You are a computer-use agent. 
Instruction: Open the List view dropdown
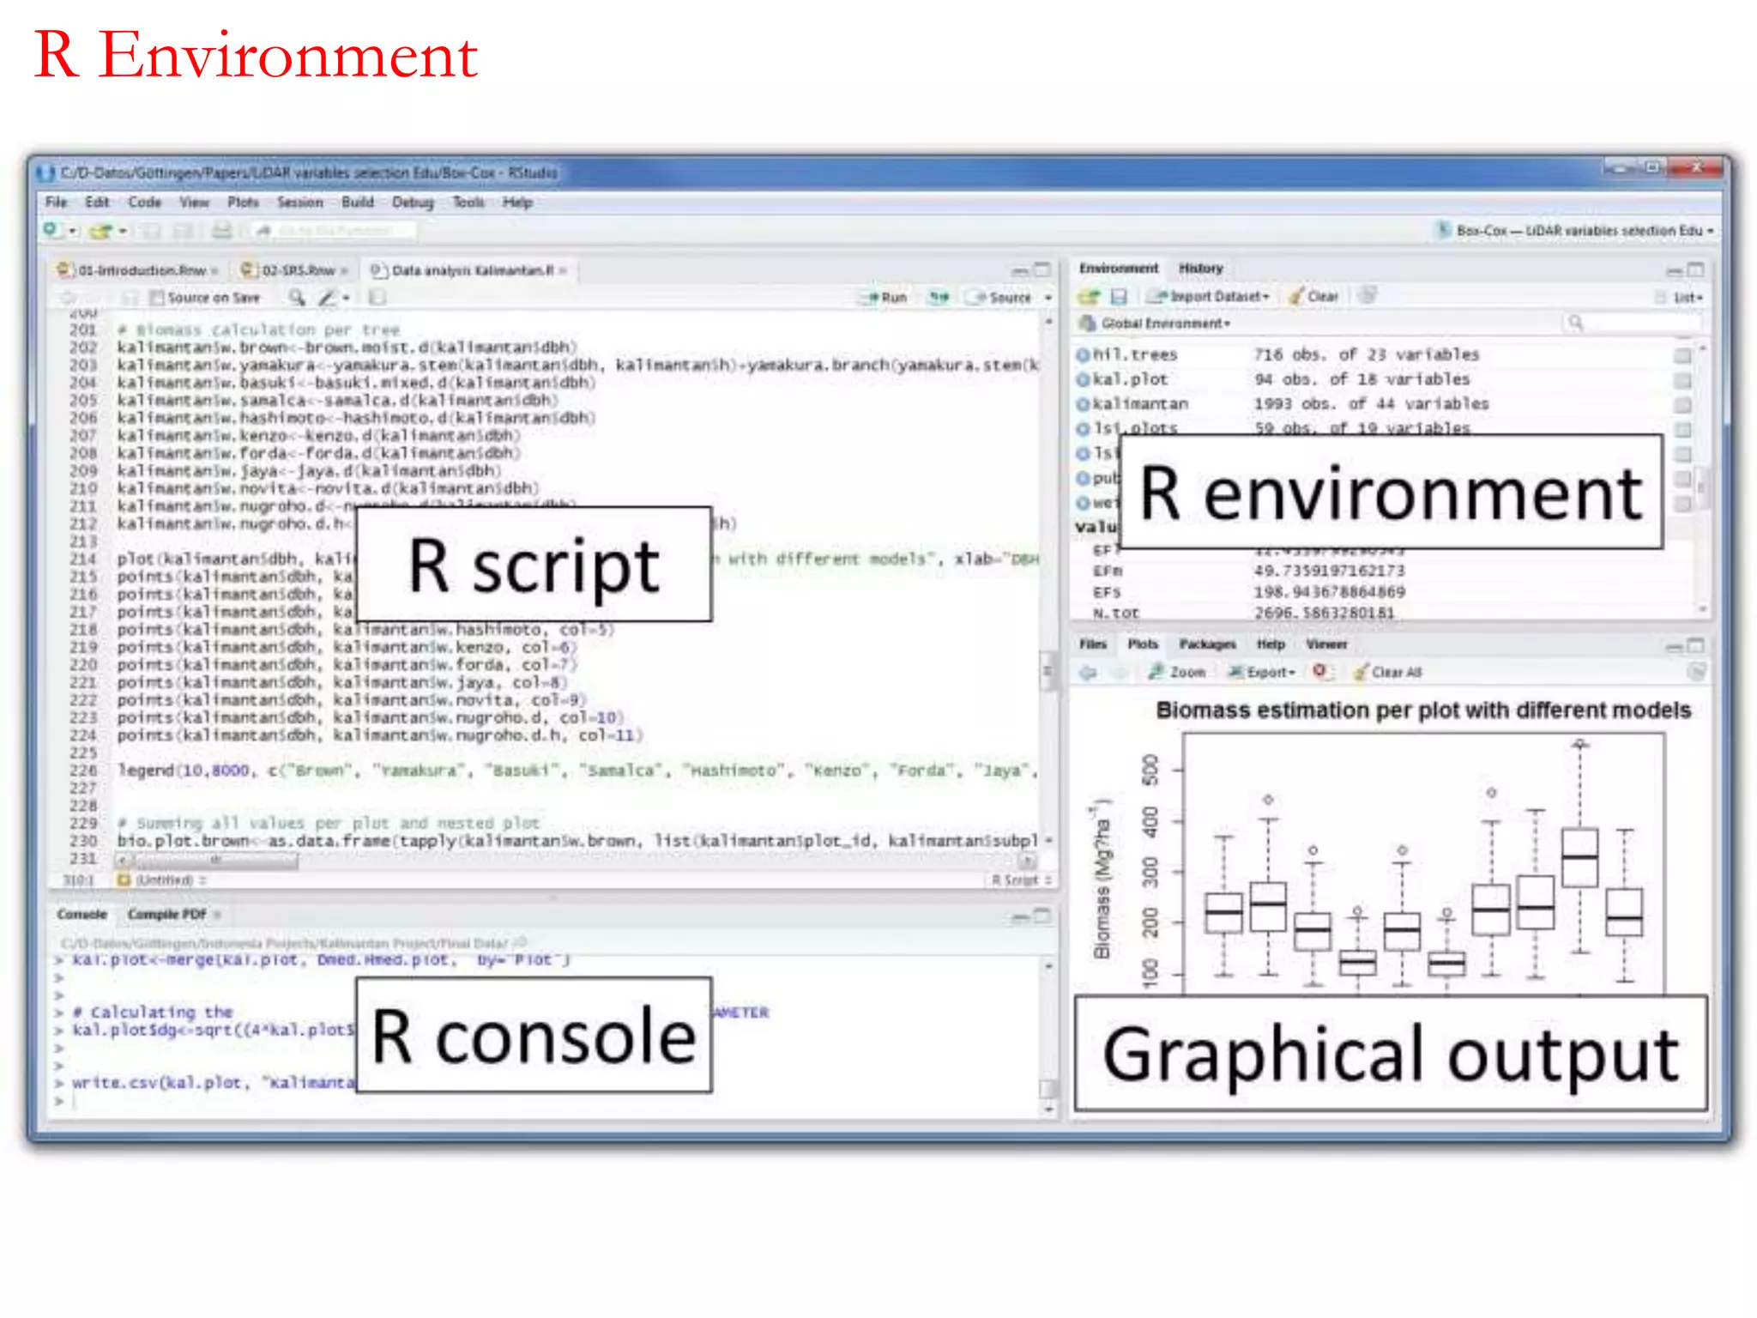pyautogui.click(x=1681, y=297)
